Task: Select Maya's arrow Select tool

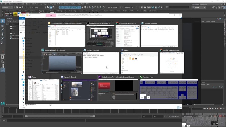Action: click(x=2, y=21)
